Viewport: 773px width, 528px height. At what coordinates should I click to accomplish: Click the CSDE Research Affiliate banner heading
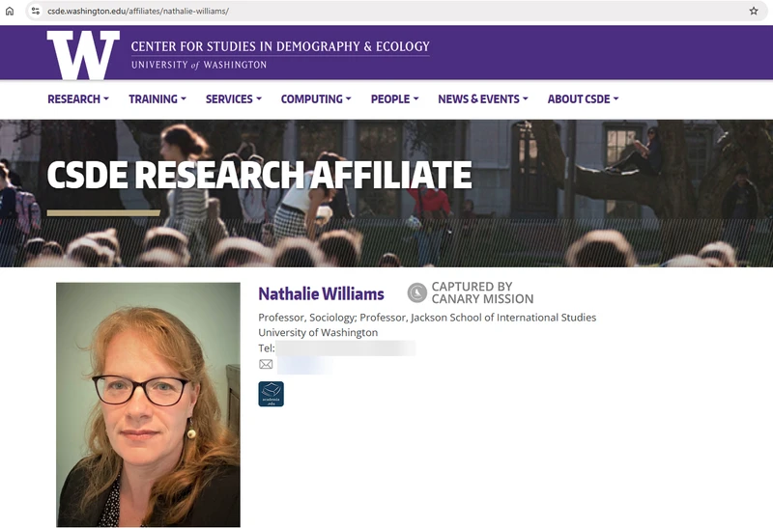click(259, 175)
